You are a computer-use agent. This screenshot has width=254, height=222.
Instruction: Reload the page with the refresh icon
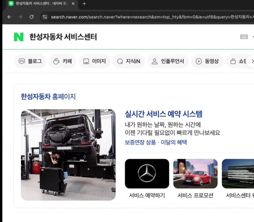click(31, 17)
